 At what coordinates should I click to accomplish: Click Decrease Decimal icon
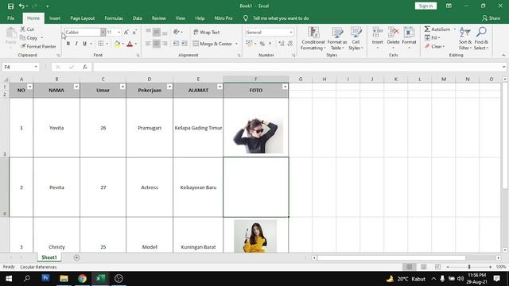coord(289,44)
